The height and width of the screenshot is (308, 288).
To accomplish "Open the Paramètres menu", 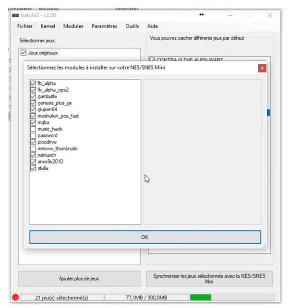I will pyautogui.click(x=104, y=26).
